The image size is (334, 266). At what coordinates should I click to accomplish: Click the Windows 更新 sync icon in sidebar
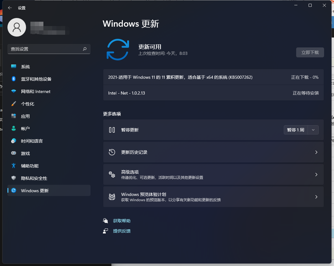pos(14,190)
